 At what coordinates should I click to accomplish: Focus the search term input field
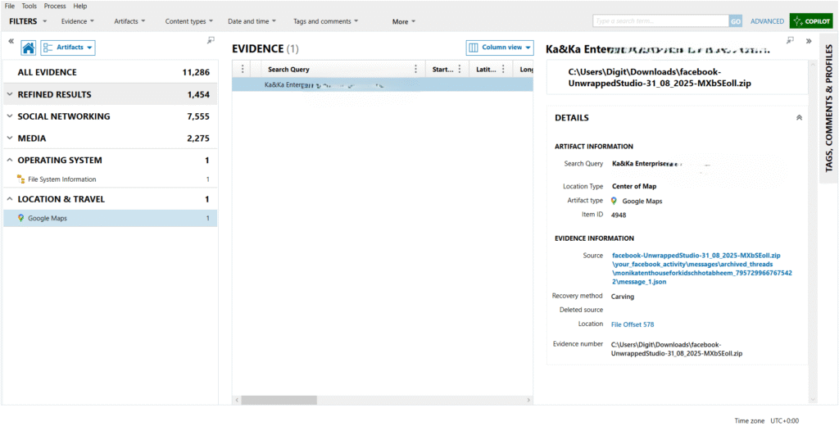661,21
